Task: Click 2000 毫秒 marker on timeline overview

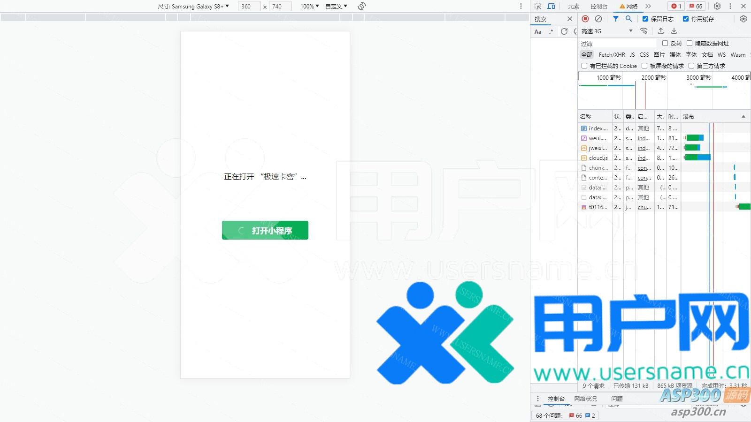Action: (x=654, y=77)
